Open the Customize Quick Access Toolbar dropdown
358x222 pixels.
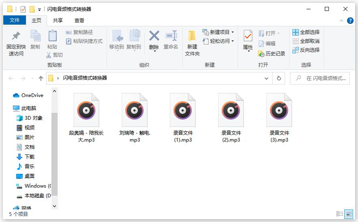tap(40, 10)
